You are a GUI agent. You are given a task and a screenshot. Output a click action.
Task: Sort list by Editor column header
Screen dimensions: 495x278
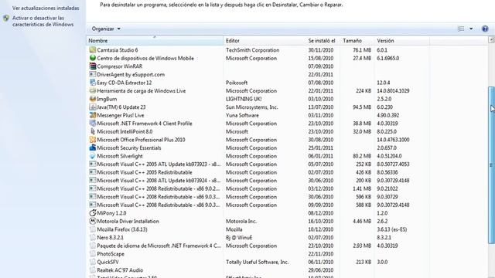click(265, 41)
